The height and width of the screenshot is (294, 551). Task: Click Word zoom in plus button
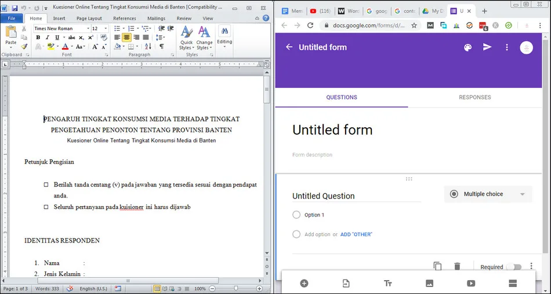tap(259, 289)
